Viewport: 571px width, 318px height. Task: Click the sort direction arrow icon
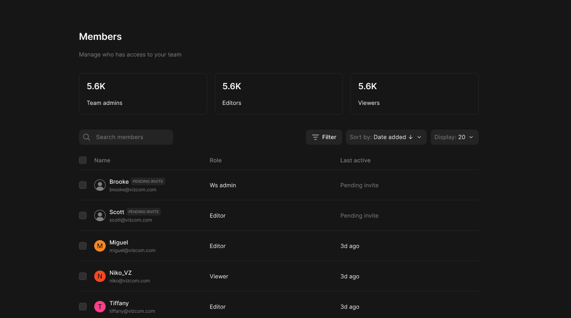click(x=411, y=137)
